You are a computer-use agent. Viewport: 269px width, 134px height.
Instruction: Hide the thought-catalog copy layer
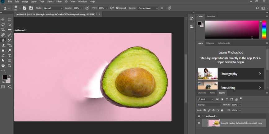click(199, 123)
